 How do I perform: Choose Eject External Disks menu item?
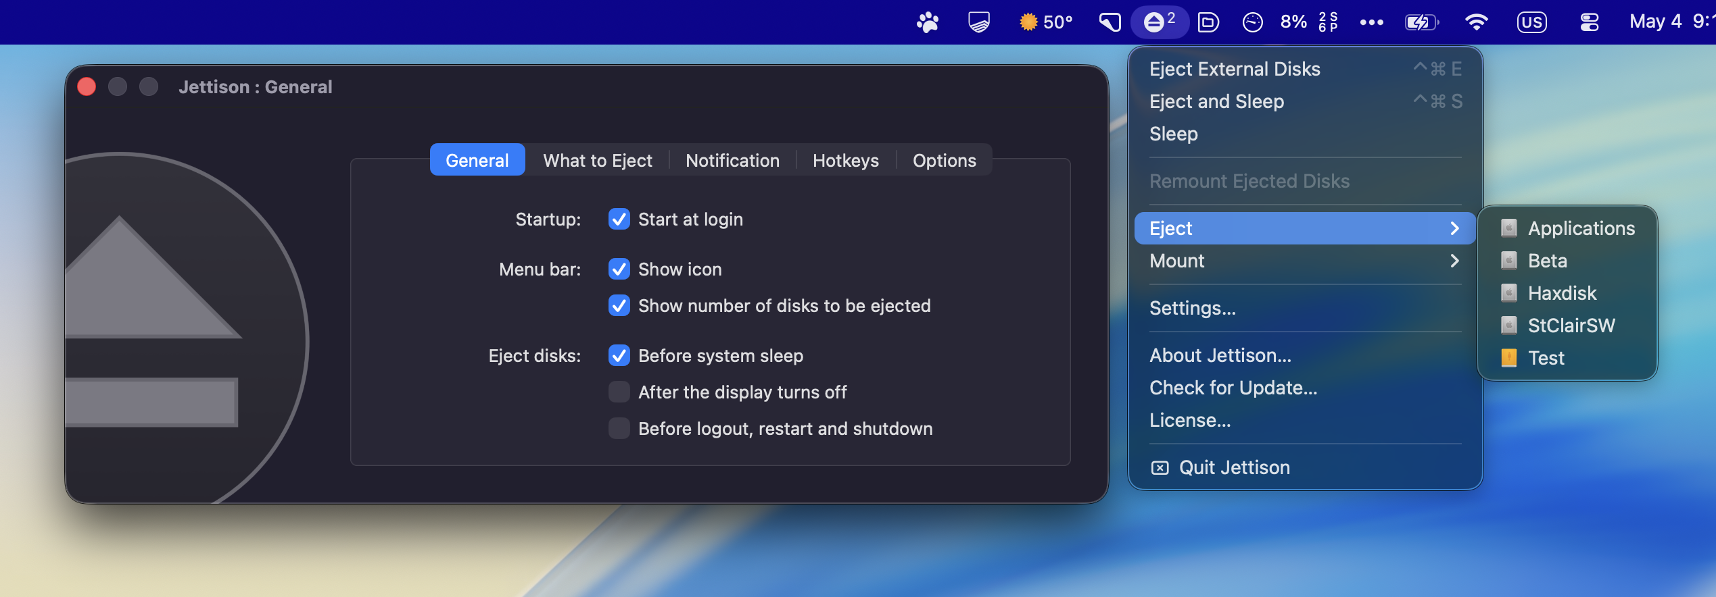click(1304, 69)
